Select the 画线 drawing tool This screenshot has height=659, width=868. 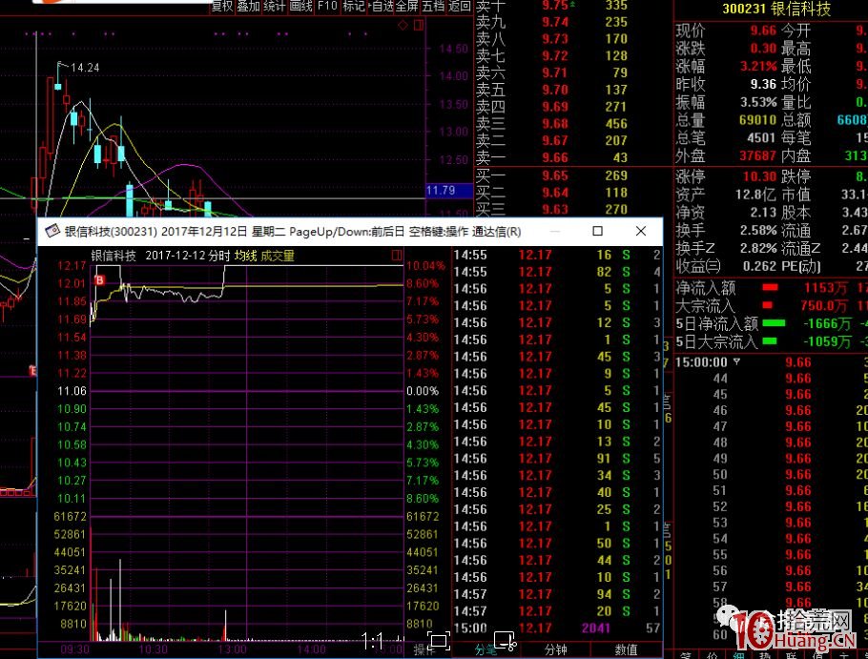(x=301, y=6)
